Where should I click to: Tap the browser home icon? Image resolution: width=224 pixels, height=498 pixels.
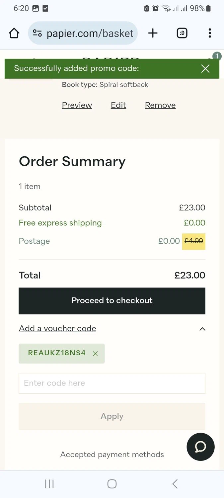(x=14, y=33)
